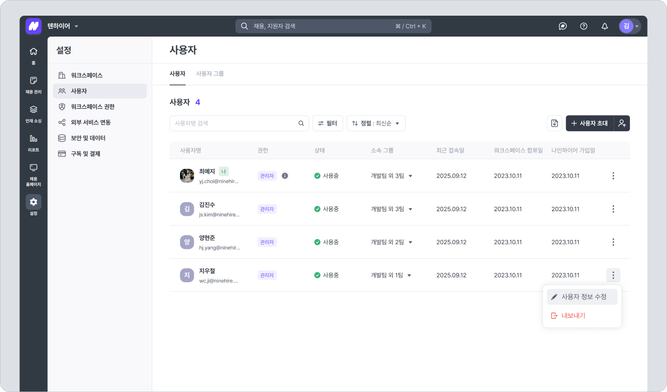Click the 사용중 status for 양현준
Image resolution: width=667 pixels, height=392 pixels.
click(x=326, y=242)
